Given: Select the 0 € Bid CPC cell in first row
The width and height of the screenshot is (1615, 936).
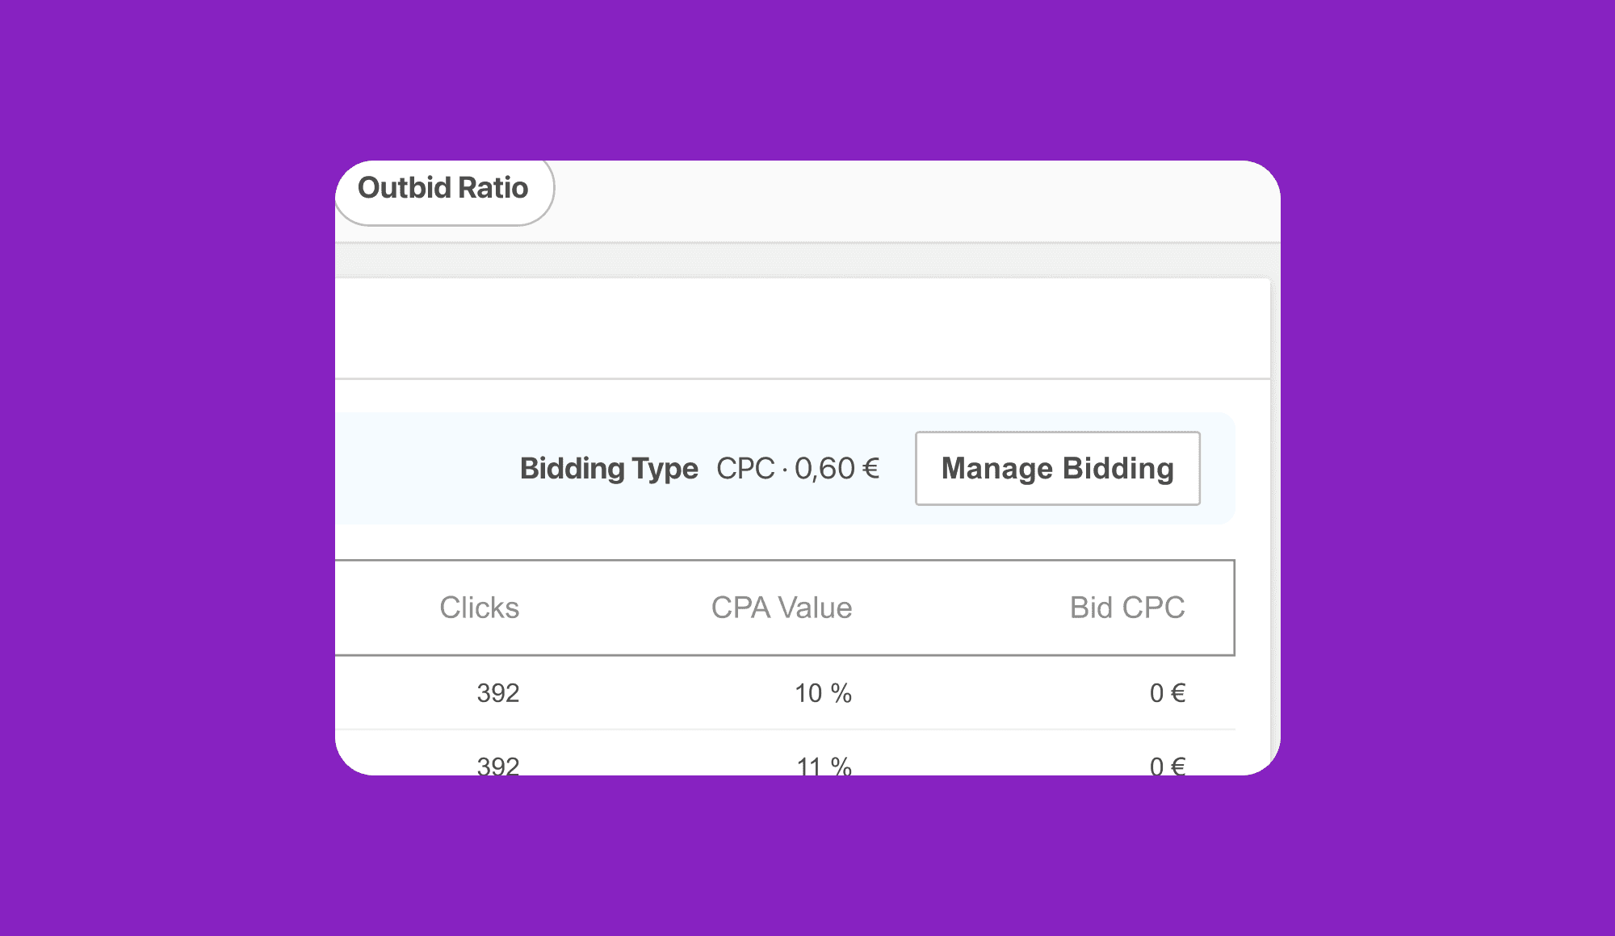Looking at the screenshot, I should click(x=1167, y=693).
